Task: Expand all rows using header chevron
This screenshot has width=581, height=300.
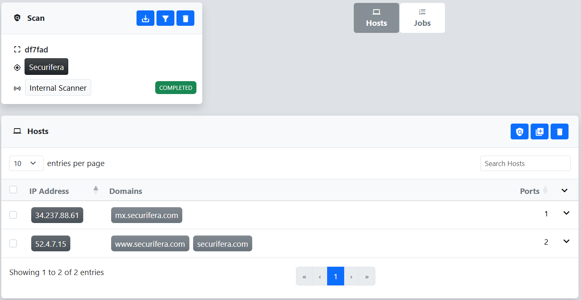Action: click(x=564, y=191)
